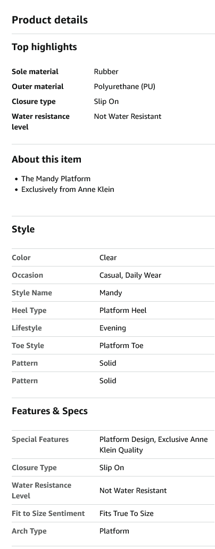
Task: Click the Features & Specs heading
Action: pos(49,411)
